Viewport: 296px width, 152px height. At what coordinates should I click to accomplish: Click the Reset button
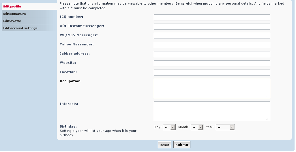pyautogui.click(x=164, y=145)
